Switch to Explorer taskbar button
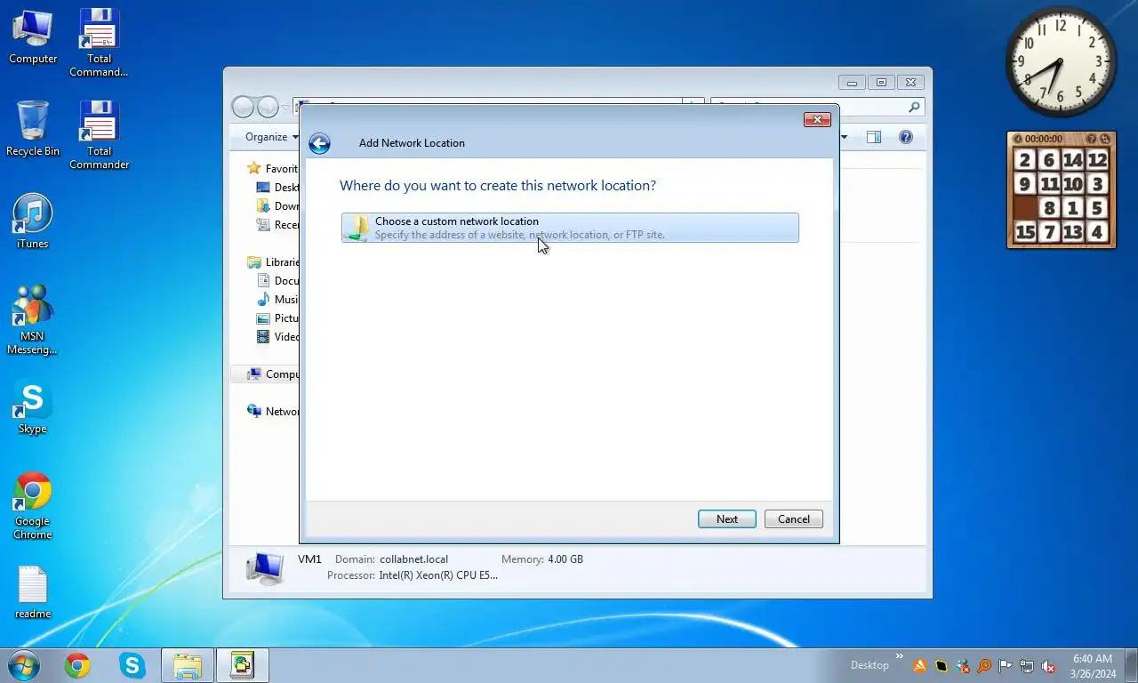 coord(188,665)
